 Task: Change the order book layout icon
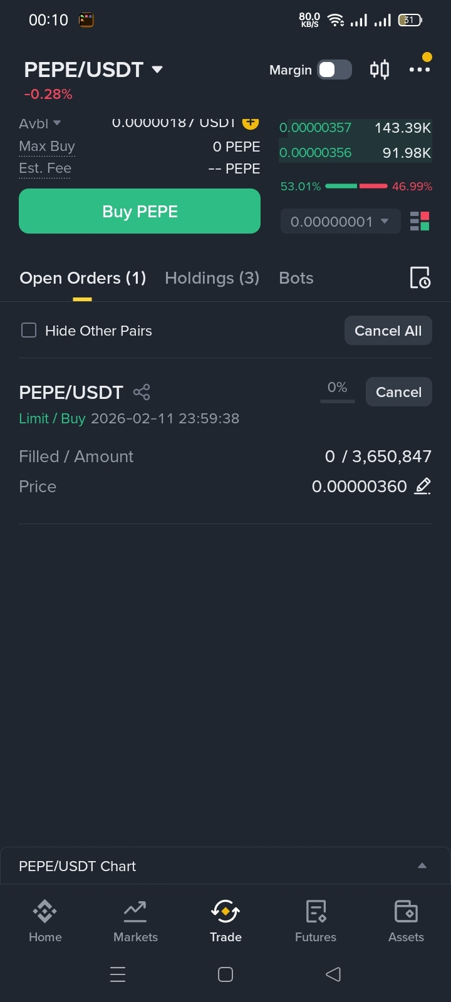click(420, 221)
